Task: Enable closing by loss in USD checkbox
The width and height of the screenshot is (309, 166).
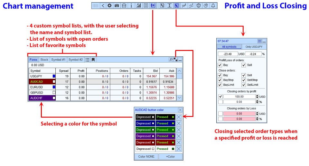Action: 220,113
